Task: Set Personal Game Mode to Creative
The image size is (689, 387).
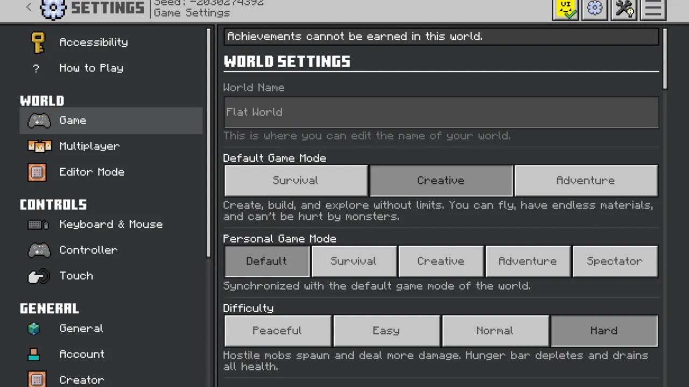Action: tap(441, 261)
